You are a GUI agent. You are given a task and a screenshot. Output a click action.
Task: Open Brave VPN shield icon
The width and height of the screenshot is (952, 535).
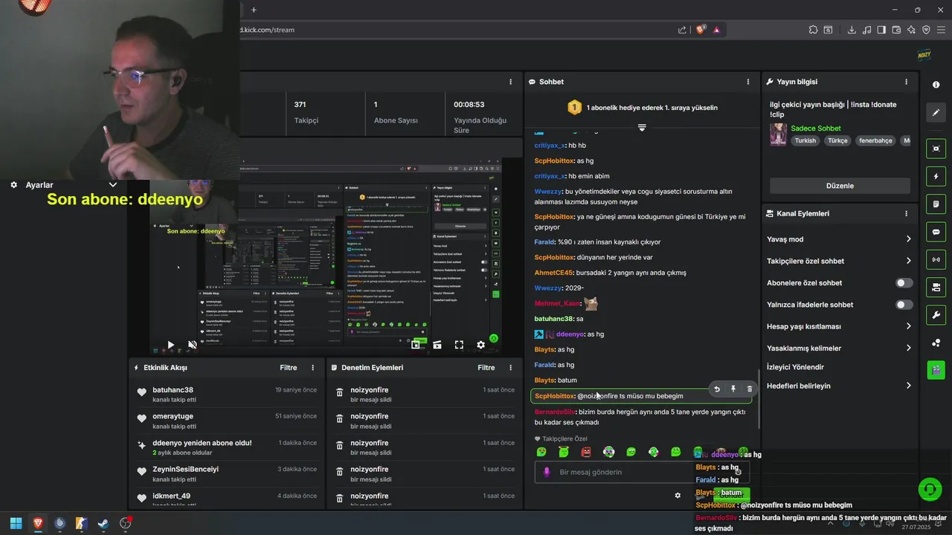[x=926, y=30]
